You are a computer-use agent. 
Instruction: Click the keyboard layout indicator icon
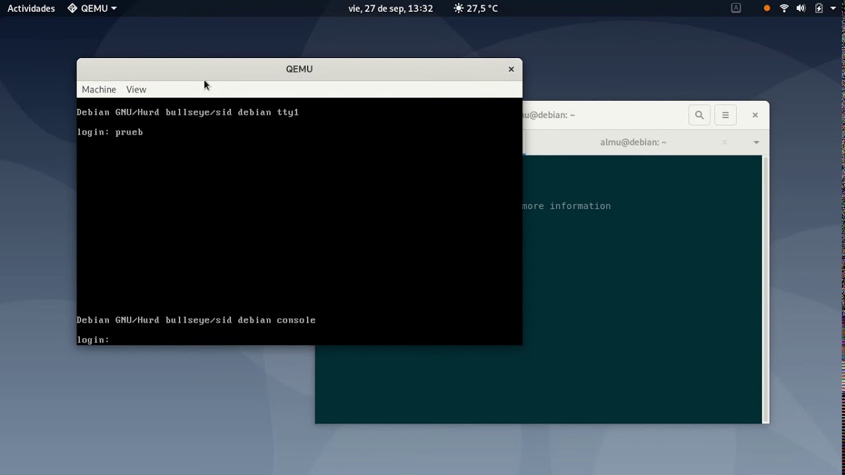click(736, 8)
